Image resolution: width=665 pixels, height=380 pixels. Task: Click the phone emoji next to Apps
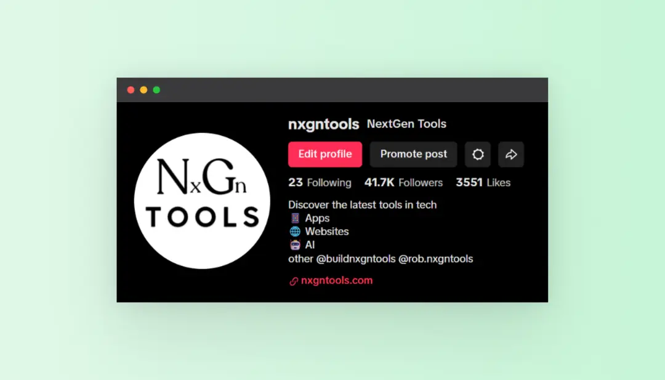click(x=295, y=218)
